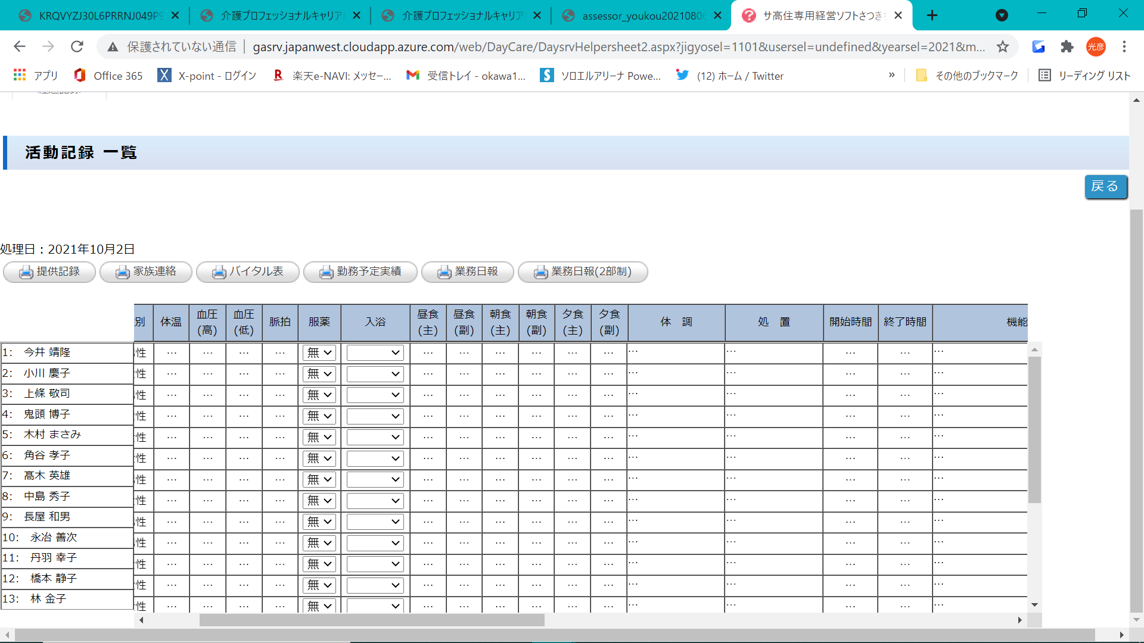This screenshot has width=1144, height=643.
Task: Open Office 365 bookmark
Action: pyautogui.click(x=108, y=76)
